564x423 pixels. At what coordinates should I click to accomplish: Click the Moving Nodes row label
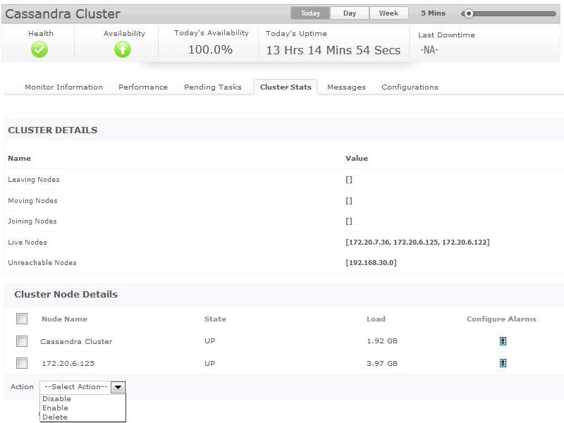click(x=32, y=200)
